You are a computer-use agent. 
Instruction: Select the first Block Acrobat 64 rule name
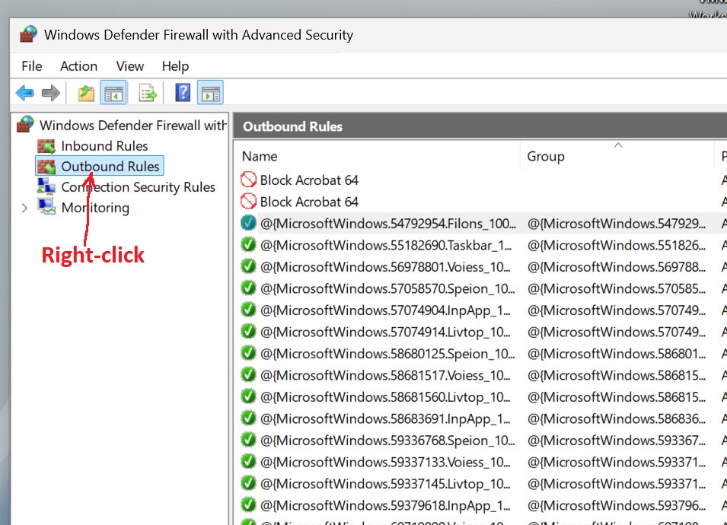[x=309, y=180]
